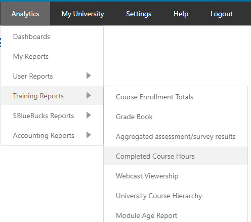This screenshot has width=251, height=222.
Task: Expand the Training Reports submenu arrow
Action: (x=89, y=95)
